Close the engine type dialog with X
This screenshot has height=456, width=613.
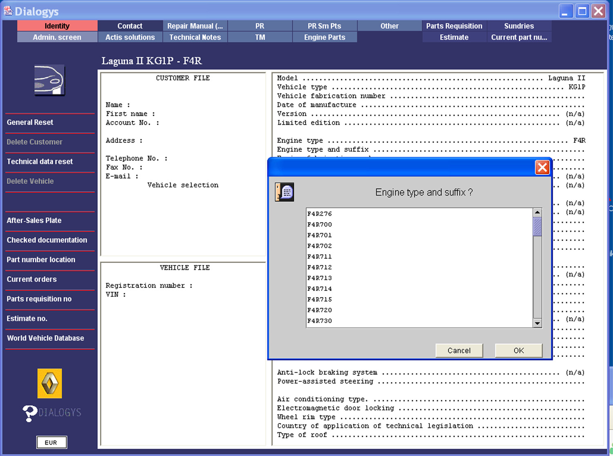coord(542,167)
